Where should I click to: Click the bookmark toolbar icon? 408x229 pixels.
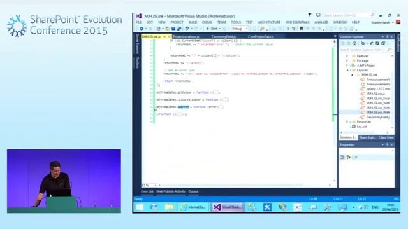(x=302, y=29)
